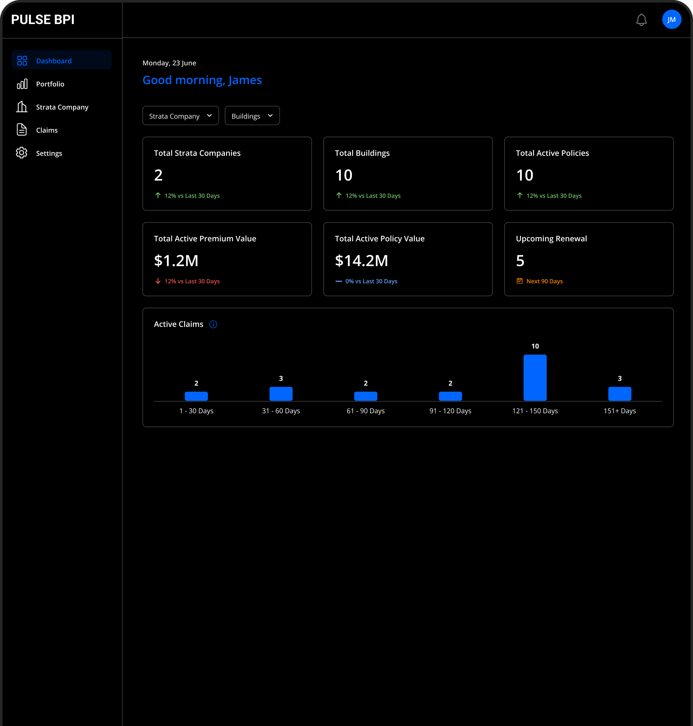This screenshot has height=726, width=693.
Task: Click the green up arrow in Total Strata Companies
Action: point(158,195)
